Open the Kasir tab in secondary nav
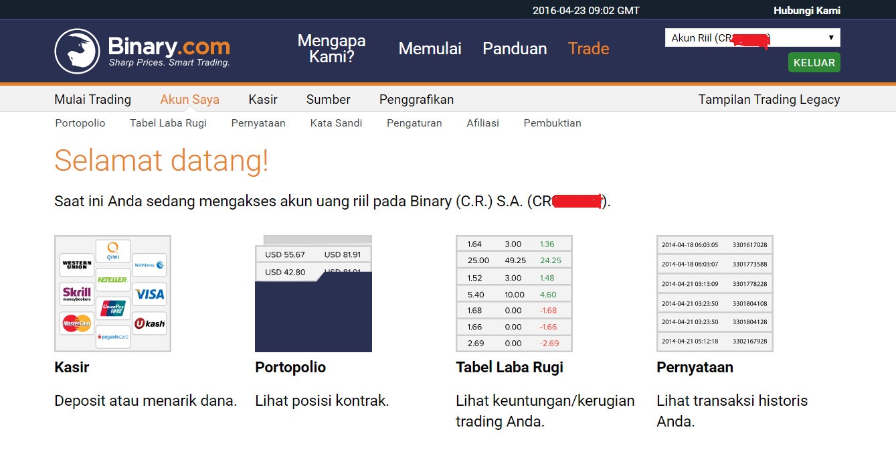Screen dimensions: 896x454 263,99
